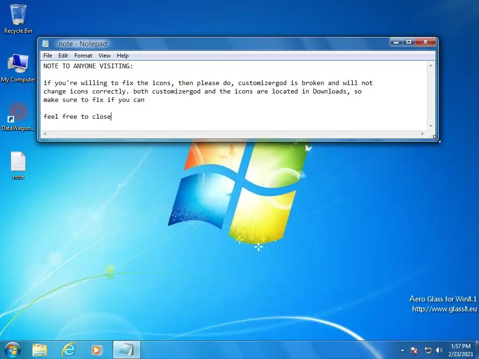Image resolution: width=479 pixels, height=359 pixels.
Task: Open Windows Media Player from the taskbar
Action: (x=96, y=350)
